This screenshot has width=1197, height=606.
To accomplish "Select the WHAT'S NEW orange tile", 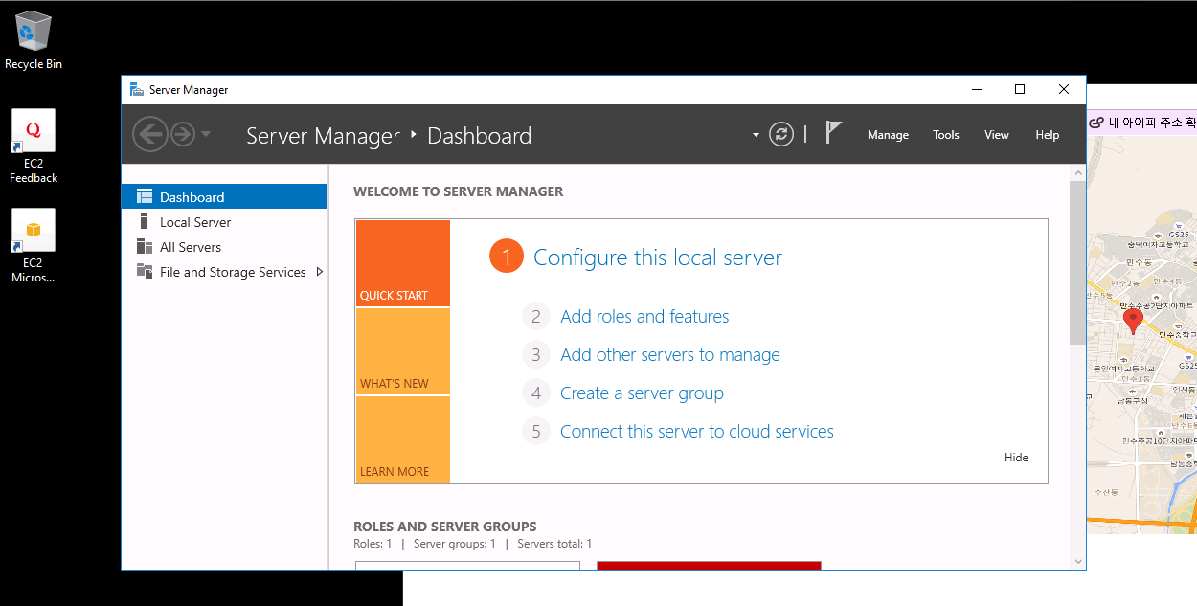I will tap(402, 351).
